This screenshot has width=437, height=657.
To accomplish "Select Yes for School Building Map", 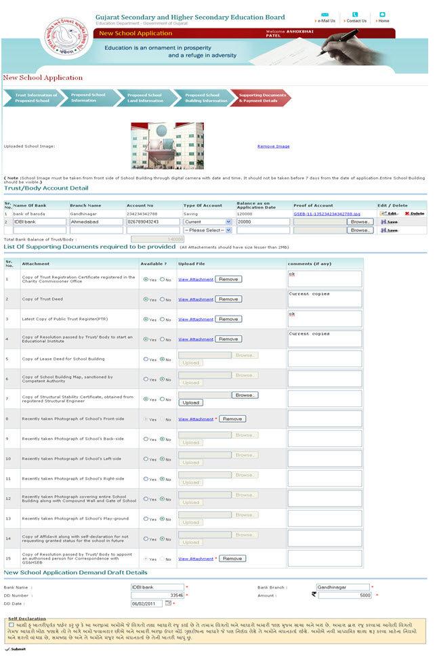I will [146, 379].
